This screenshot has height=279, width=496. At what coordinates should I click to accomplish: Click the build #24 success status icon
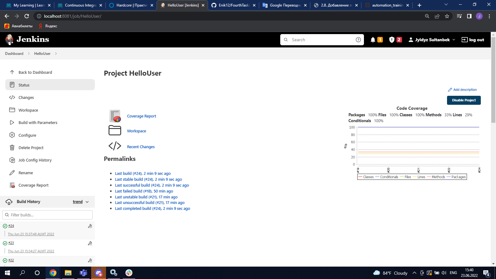[x=5, y=226]
